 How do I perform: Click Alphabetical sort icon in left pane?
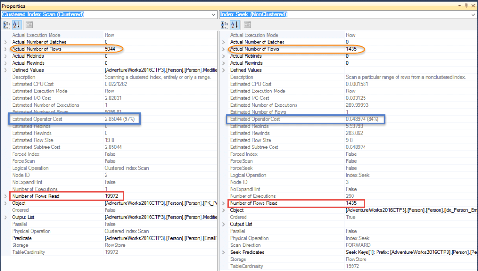coord(16,25)
